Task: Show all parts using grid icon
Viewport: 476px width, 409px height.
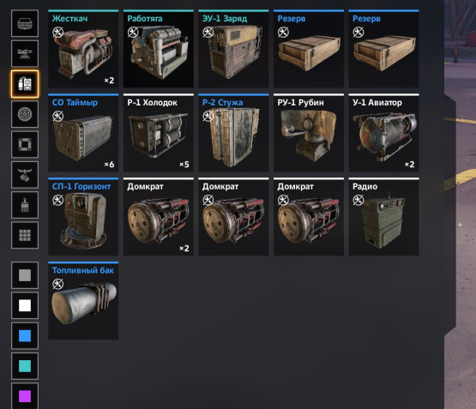Action: pos(25,236)
